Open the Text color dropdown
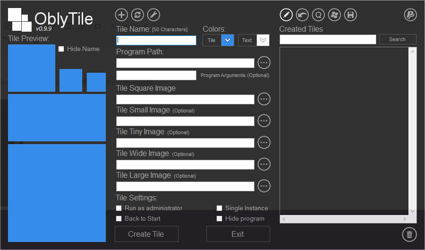 pos(263,40)
